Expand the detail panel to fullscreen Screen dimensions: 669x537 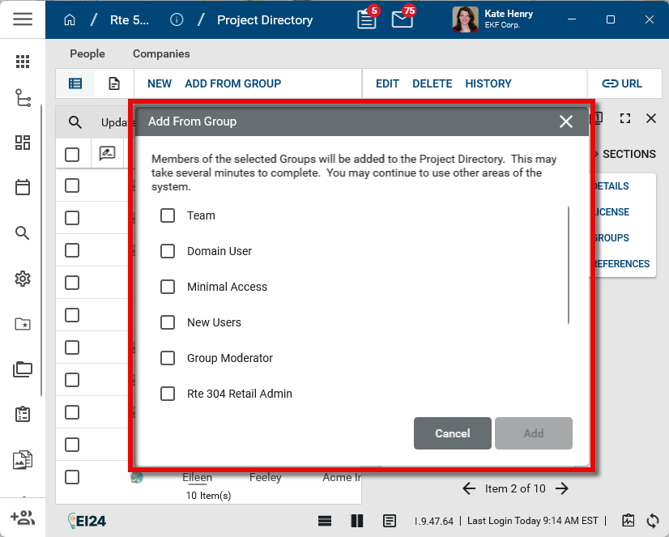tap(624, 118)
